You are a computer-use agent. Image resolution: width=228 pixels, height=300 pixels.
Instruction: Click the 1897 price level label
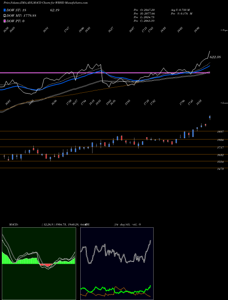point(220,132)
